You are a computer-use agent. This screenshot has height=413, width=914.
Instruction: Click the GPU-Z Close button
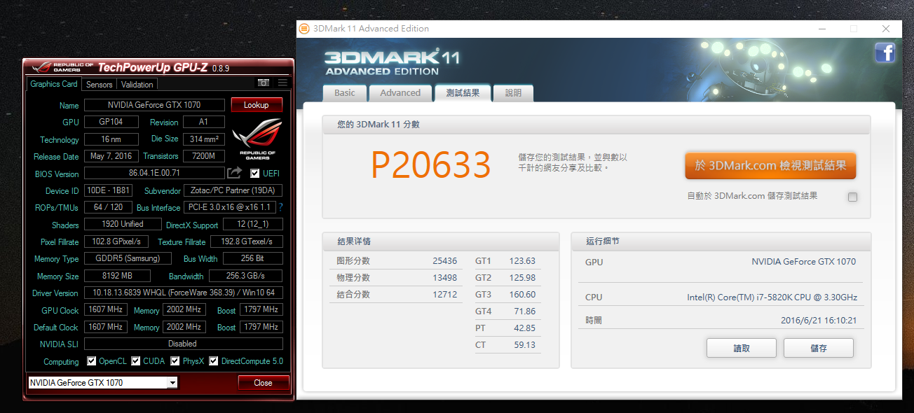pos(264,383)
